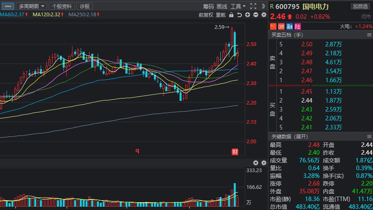Click stock code 600795

tap(287, 7)
